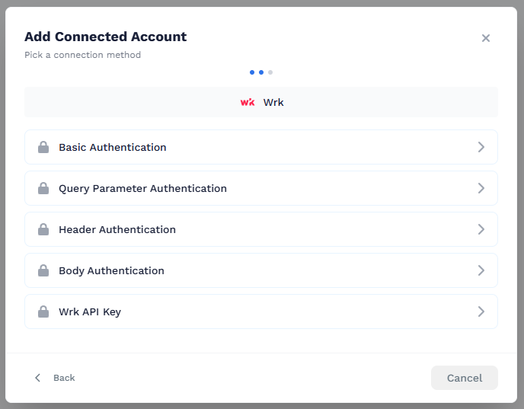Click the lock icon beside Body Authentication
The width and height of the screenshot is (524, 409).
(43, 270)
